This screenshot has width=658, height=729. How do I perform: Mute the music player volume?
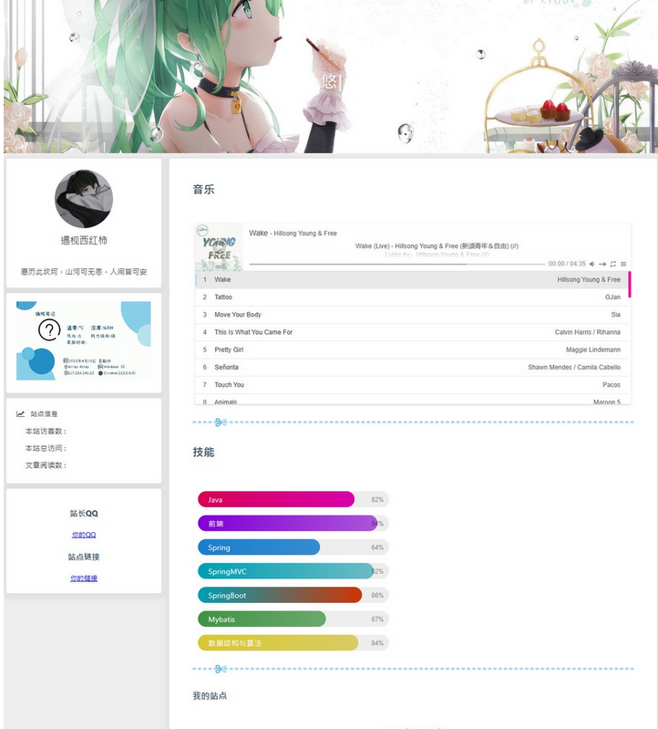(592, 264)
